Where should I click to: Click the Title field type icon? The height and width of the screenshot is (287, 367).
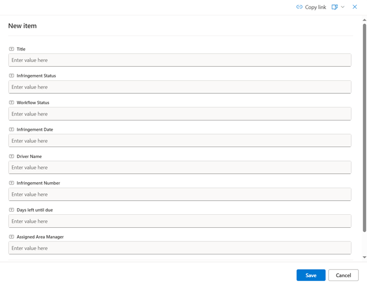(x=11, y=49)
